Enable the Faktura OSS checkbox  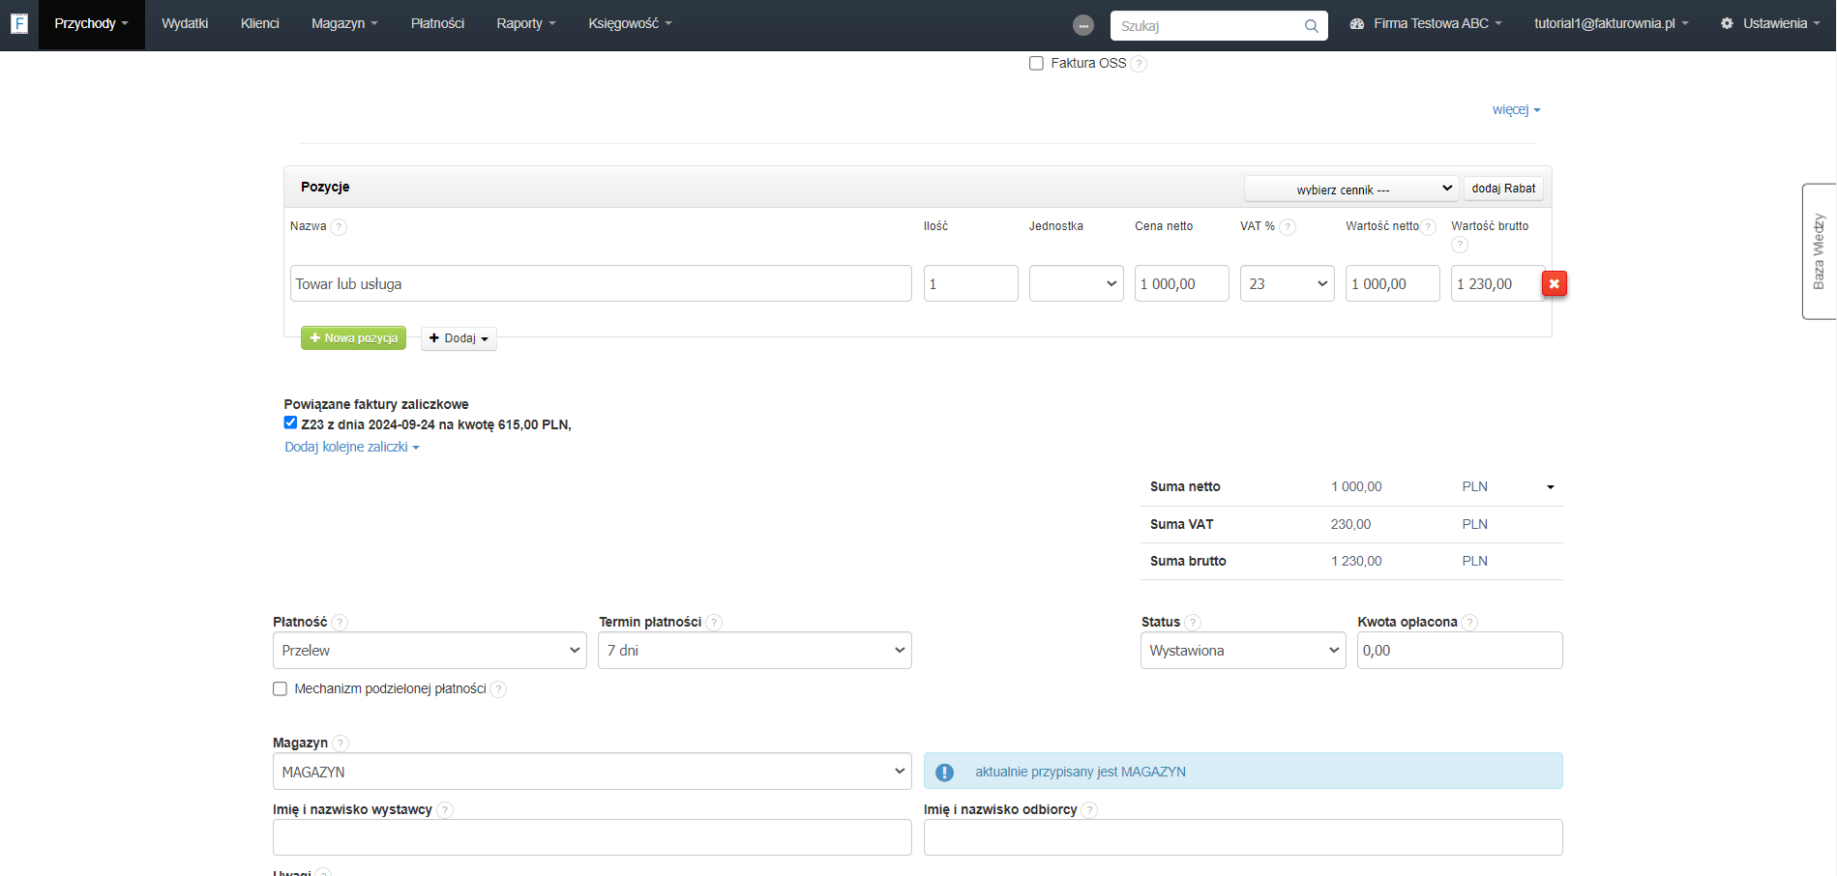pyautogui.click(x=1036, y=63)
